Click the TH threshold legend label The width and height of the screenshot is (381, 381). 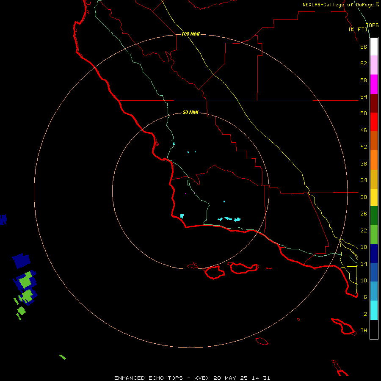coord(364,331)
